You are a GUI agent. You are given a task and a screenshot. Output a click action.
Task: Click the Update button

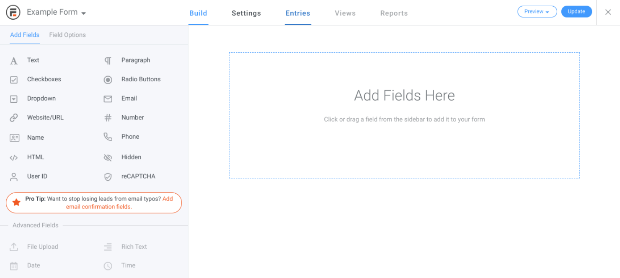(x=576, y=12)
